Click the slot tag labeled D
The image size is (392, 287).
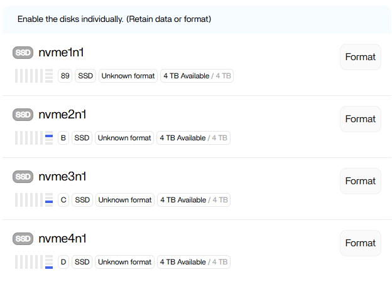point(63,262)
